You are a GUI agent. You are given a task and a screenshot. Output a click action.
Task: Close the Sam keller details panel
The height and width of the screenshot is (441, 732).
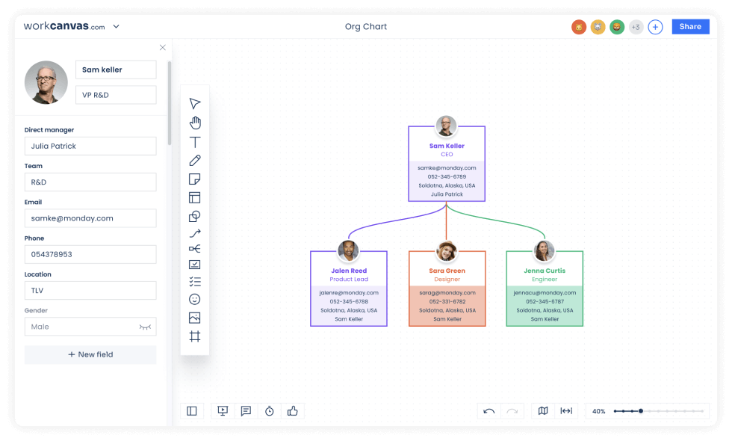click(x=163, y=48)
